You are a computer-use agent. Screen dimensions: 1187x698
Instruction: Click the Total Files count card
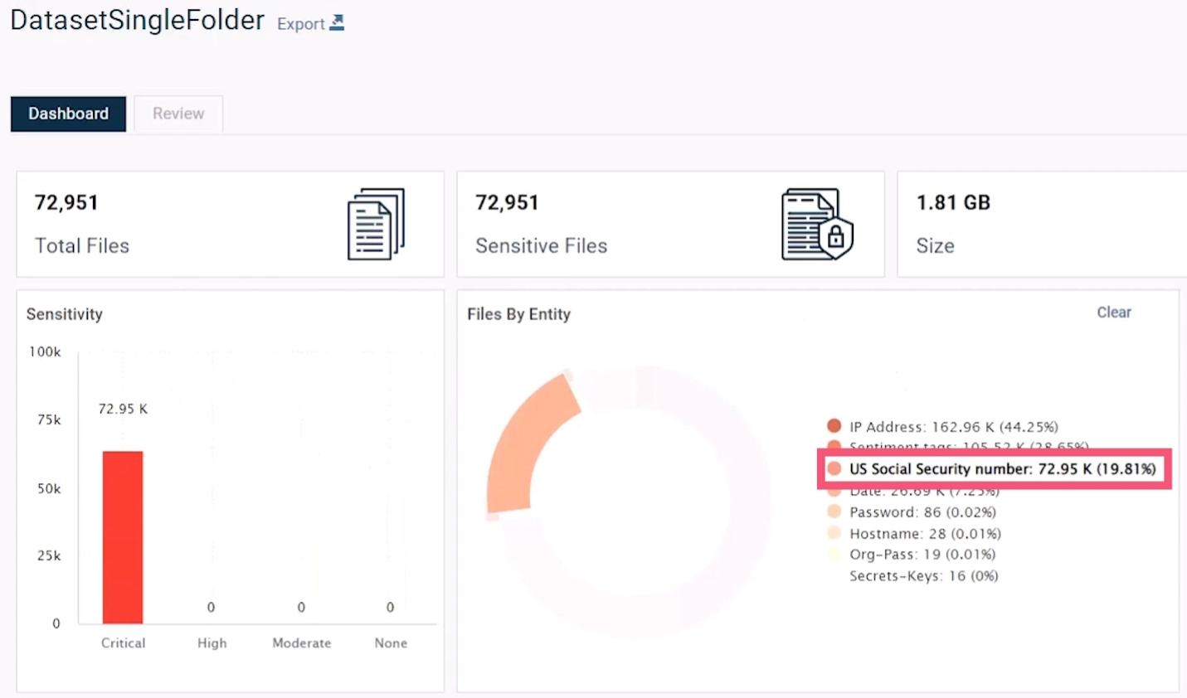click(x=230, y=224)
